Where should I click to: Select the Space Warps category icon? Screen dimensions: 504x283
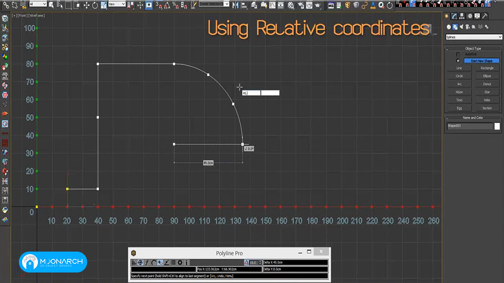click(480, 27)
